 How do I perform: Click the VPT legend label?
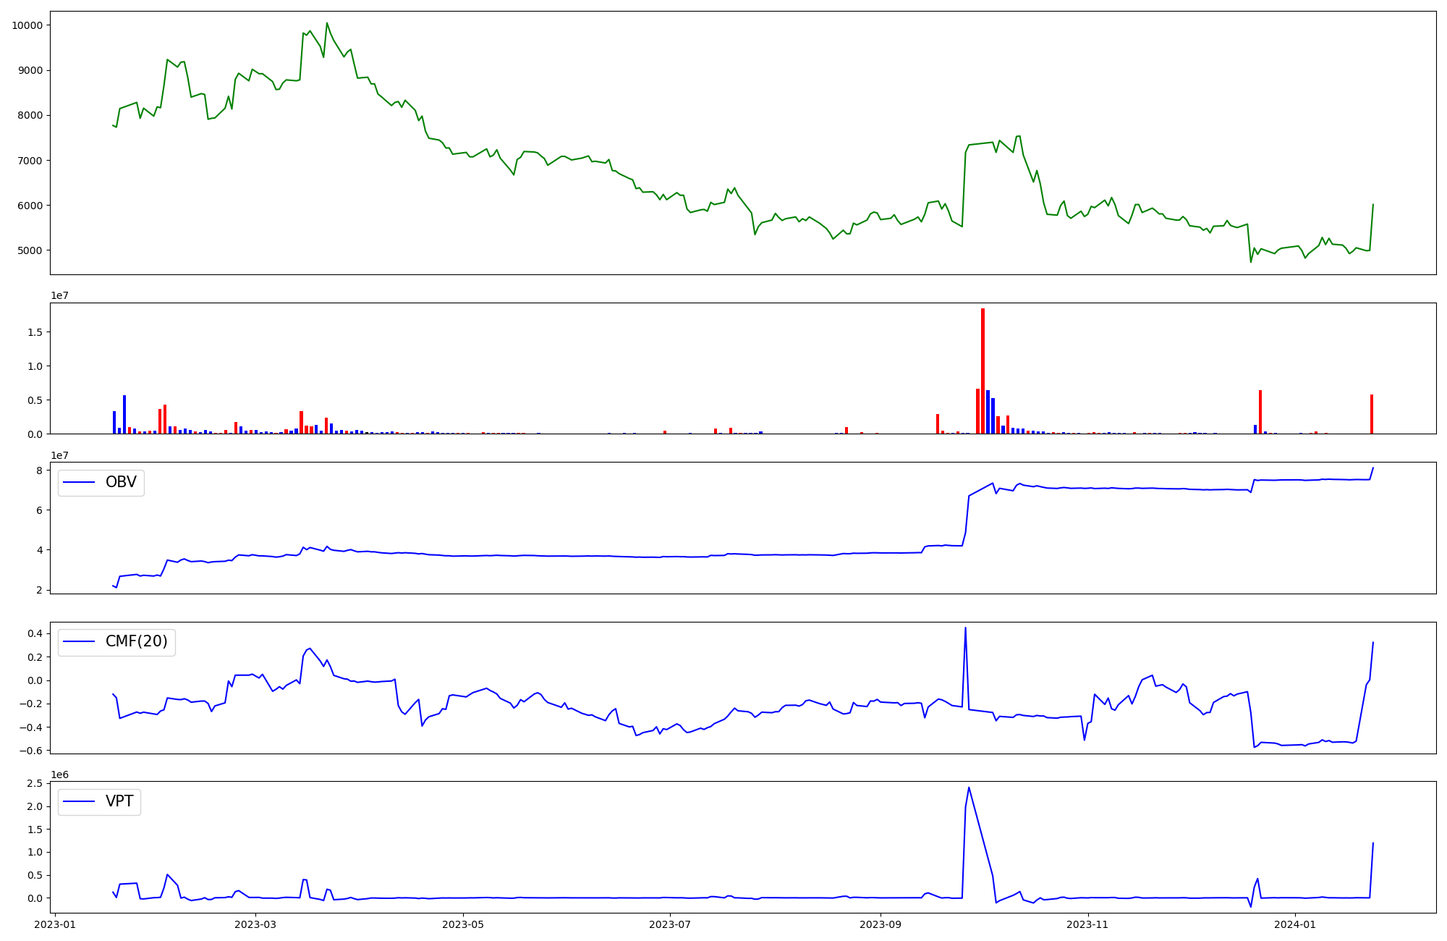tap(119, 801)
